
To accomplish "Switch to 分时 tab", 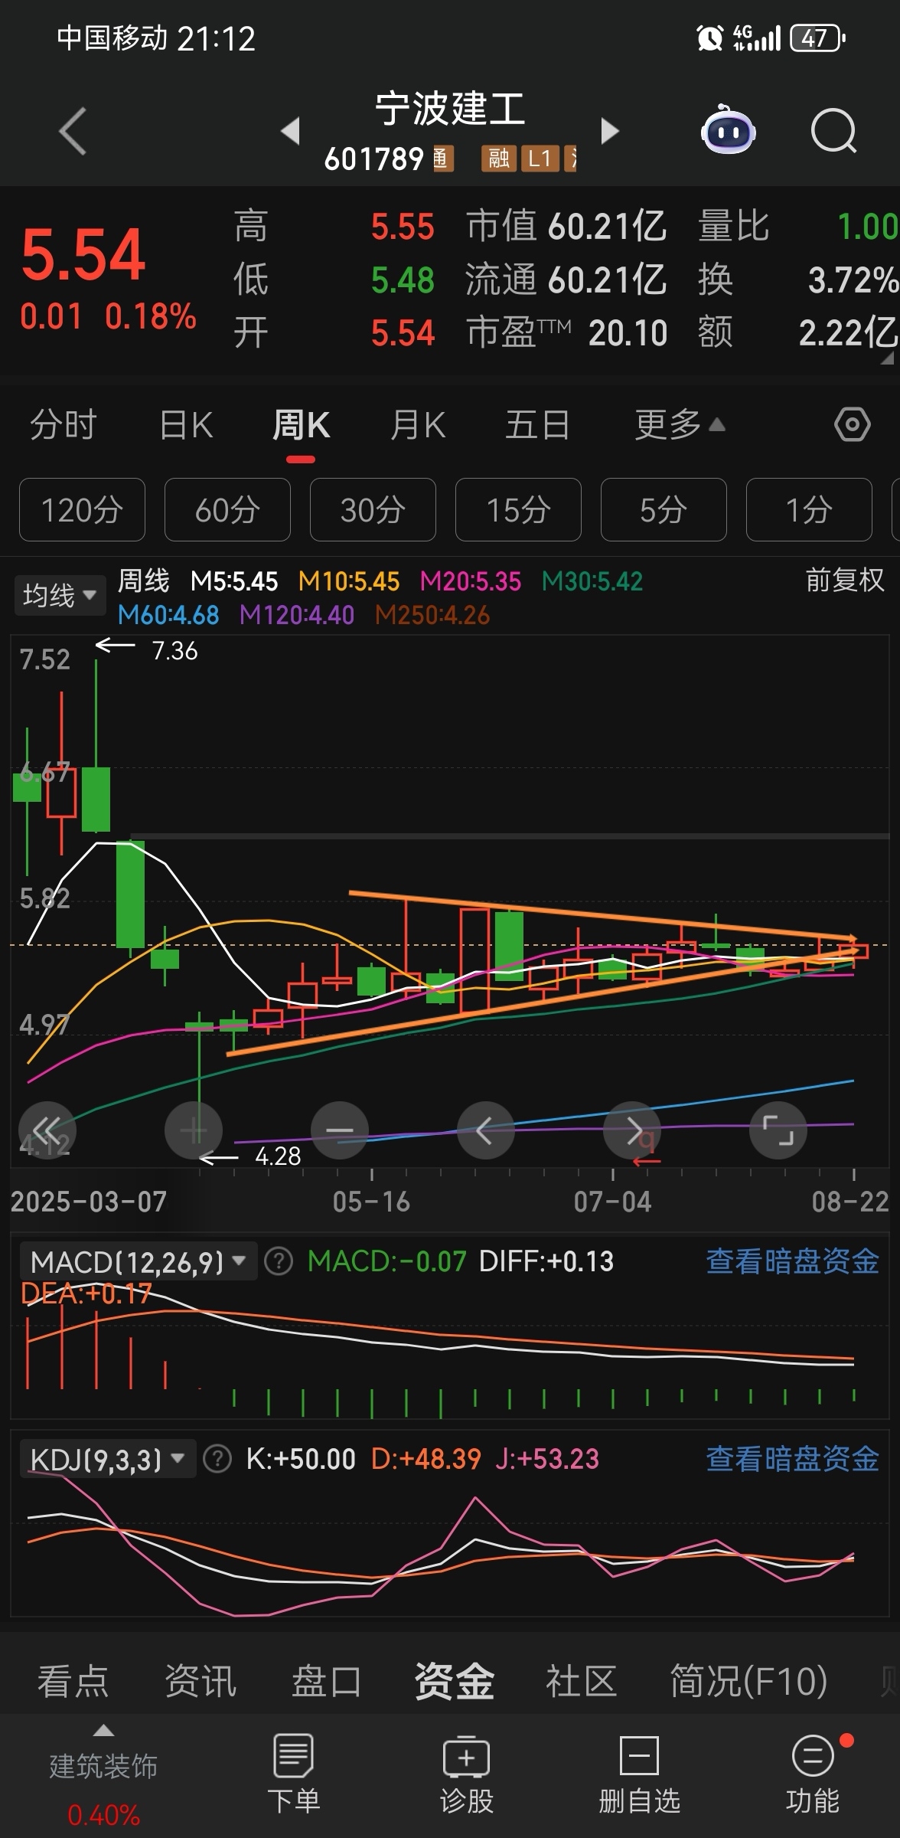I will click(63, 424).
